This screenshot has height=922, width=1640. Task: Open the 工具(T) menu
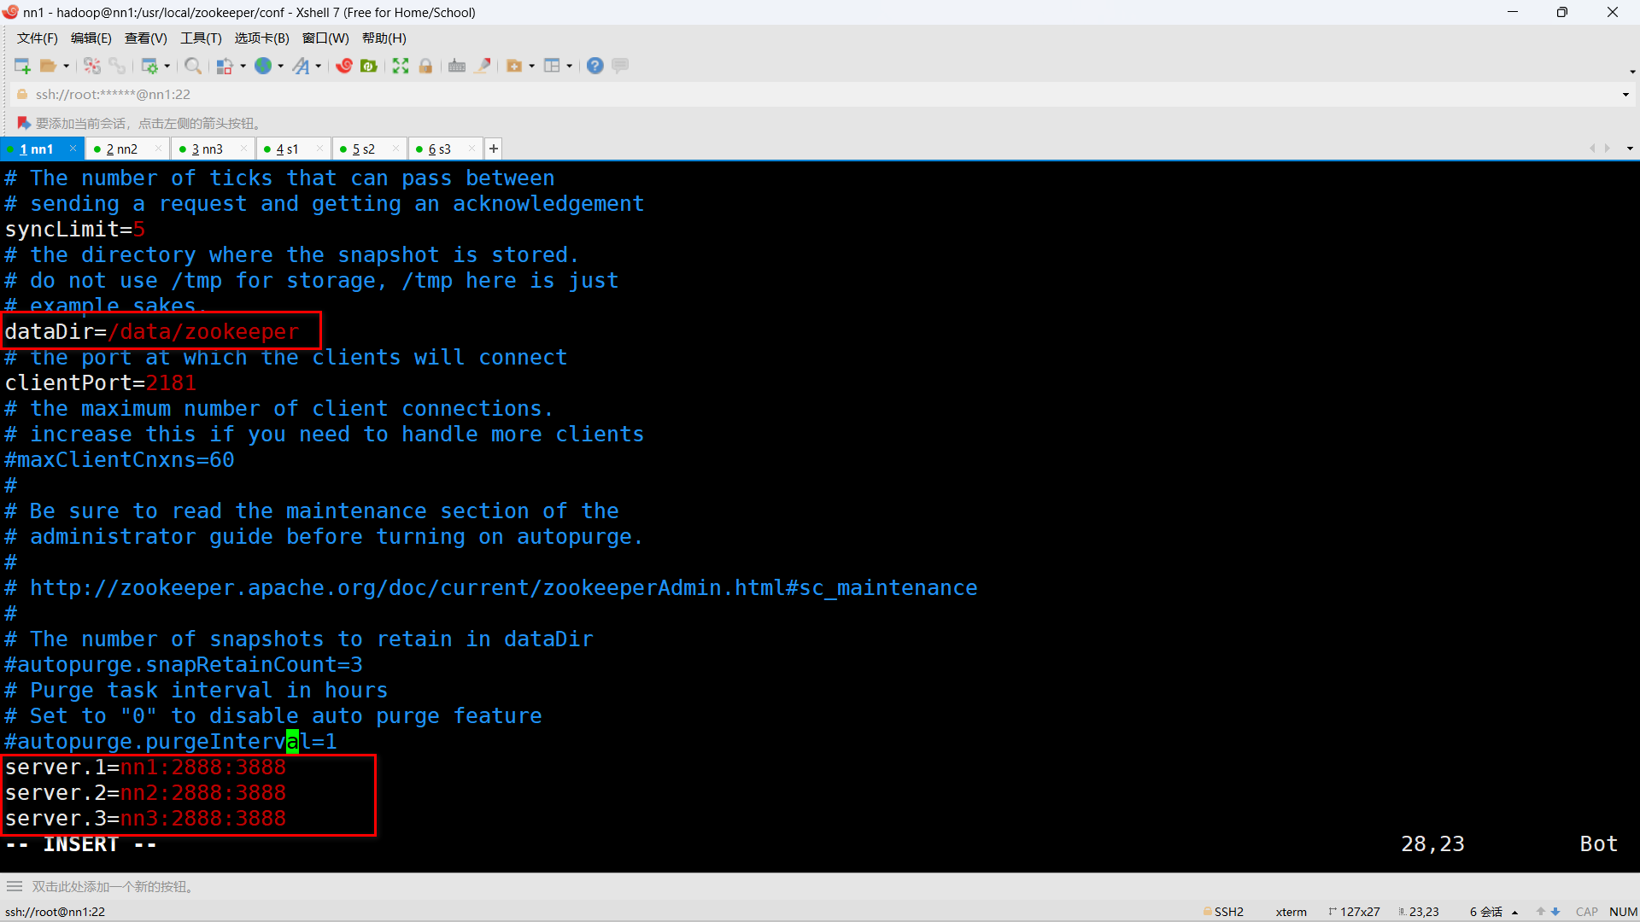pyautogui.click(x=201, y=38)
